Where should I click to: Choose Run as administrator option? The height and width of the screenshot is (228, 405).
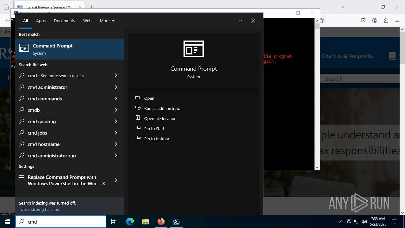coord(163,108)
